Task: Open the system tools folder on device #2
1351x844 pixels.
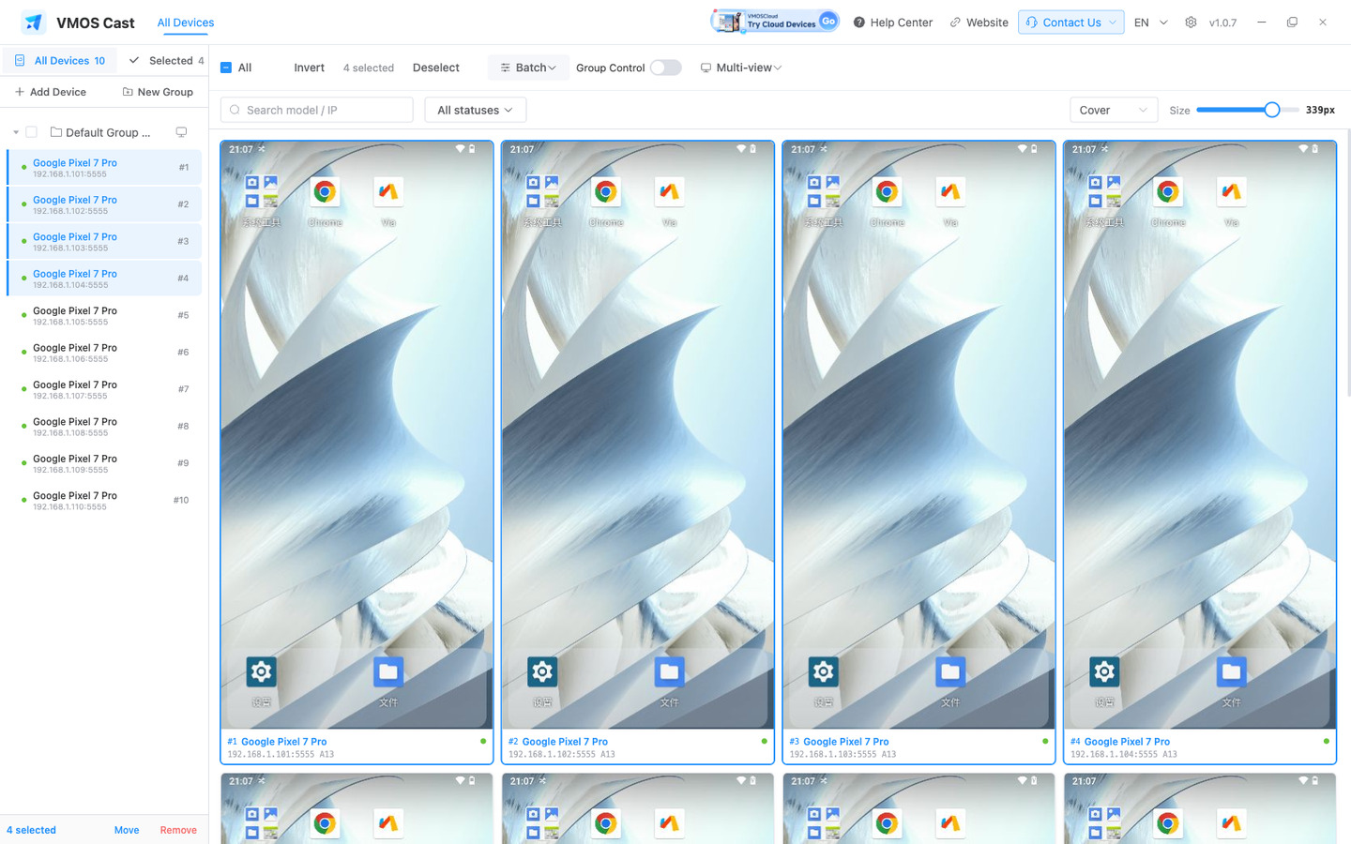Action: click(542, 192)
